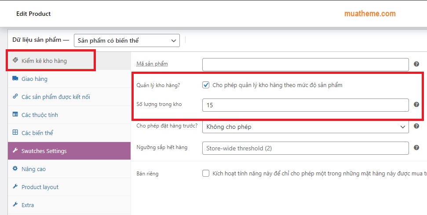Click help icon next to Mã sản phẩm
The image size is (427, 215).
coord(416,64)
